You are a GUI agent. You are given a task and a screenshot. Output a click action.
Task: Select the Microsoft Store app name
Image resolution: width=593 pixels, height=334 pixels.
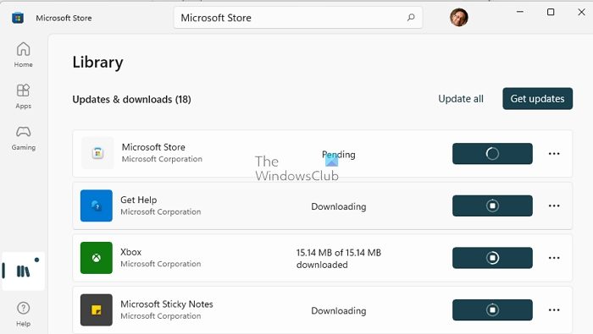click(153, 147)
